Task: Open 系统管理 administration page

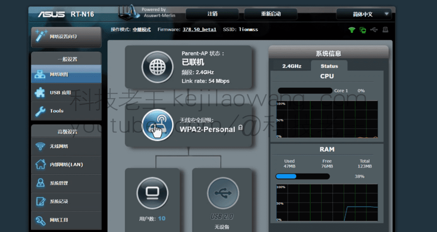Action: pos(66,183)
